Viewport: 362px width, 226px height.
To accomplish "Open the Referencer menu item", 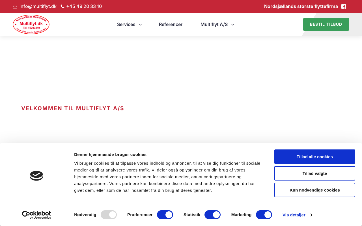I will [171, 25].
